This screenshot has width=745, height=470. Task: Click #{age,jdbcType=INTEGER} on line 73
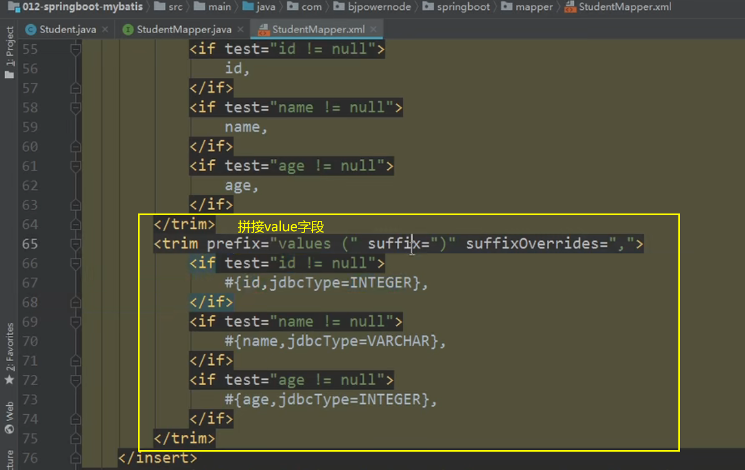(x=327, y=399)
